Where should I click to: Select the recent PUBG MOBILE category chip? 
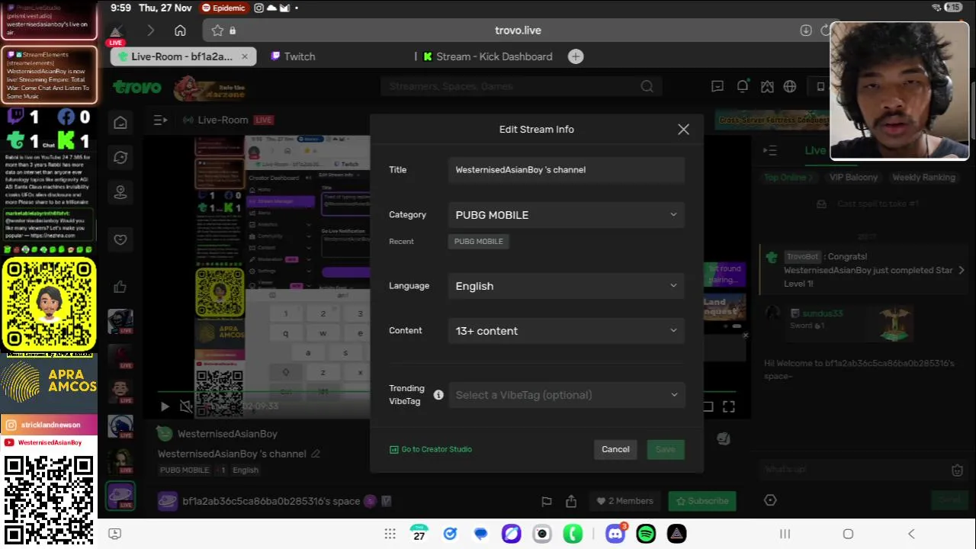(x=479, y=242)
